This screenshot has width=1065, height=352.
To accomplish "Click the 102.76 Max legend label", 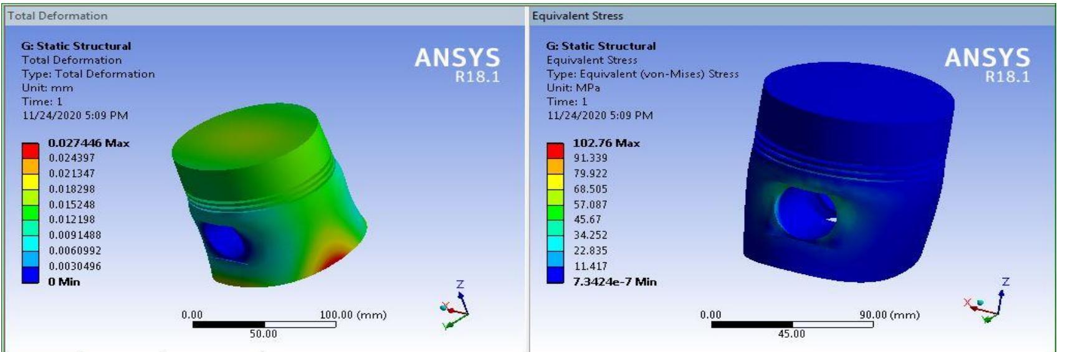I will pos(606,143).
